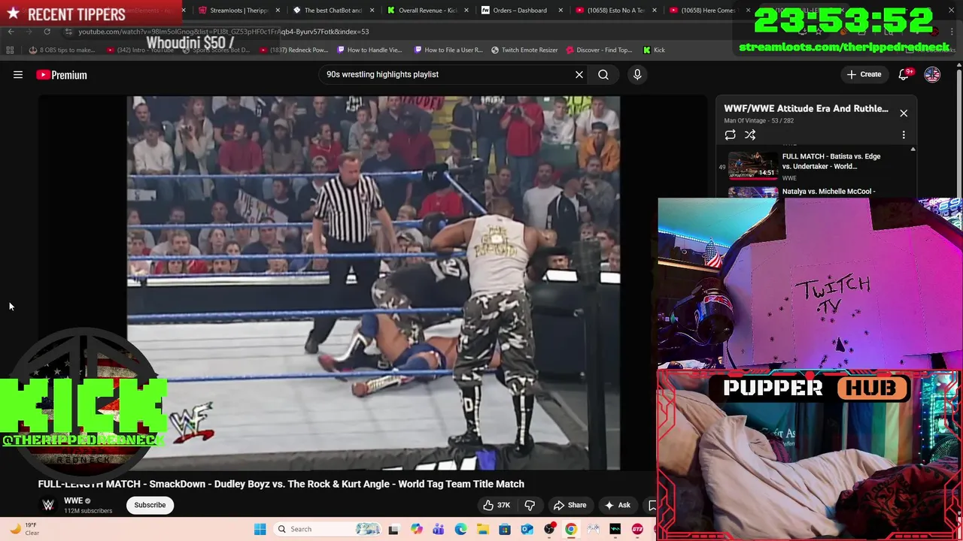Like the video with thumbs up
The height and width of the screenshot is (541, 963).
pos(497,505)
